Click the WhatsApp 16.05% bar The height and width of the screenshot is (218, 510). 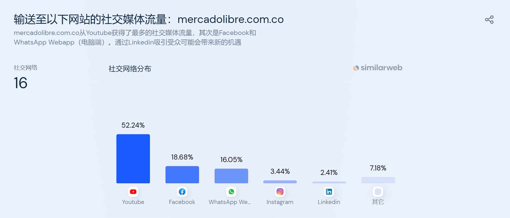231,176
